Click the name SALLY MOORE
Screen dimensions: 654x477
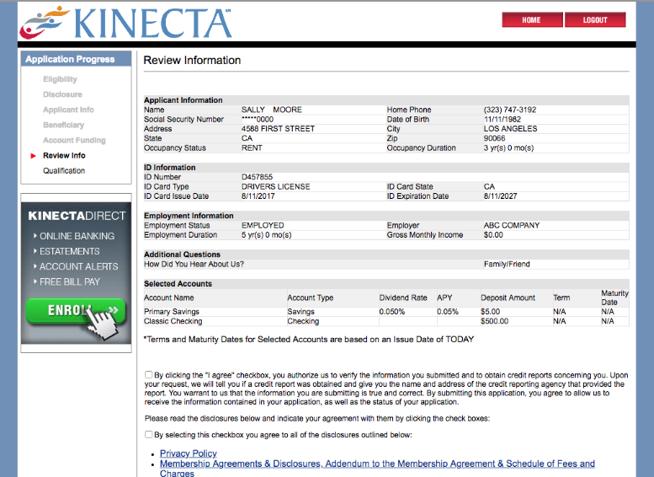[x=272, y=110]
